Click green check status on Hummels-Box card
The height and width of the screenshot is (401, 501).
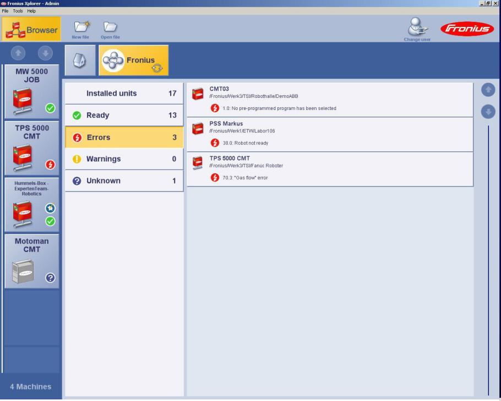50,221
